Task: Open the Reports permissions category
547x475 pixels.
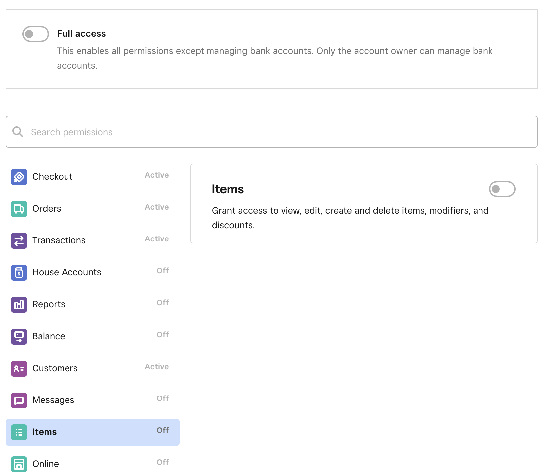Action: point(92,304)
